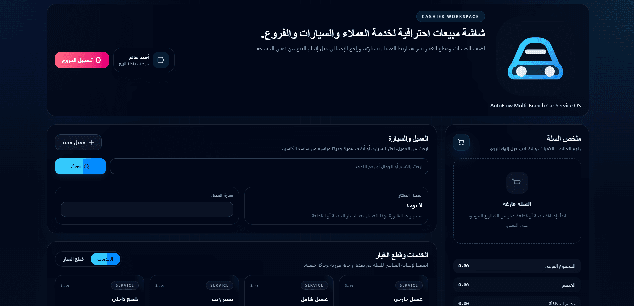Focus the search by name, mobile or plate field
Screen dimensions: 634x306
coord(269,166)
